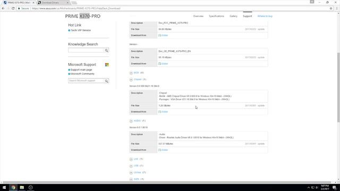This screenshot has width=340, height=191.
Task: Click the PRIME X370-PRO page title
Action: [x=83, y=16]
